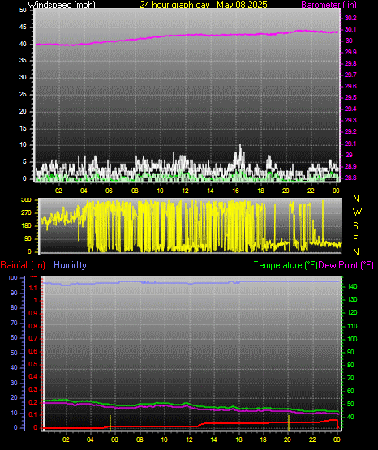Click the 0.5 rainfall axis value
Image resolution: width=378 pixels, height=450 pixels.
pos(33,364)
